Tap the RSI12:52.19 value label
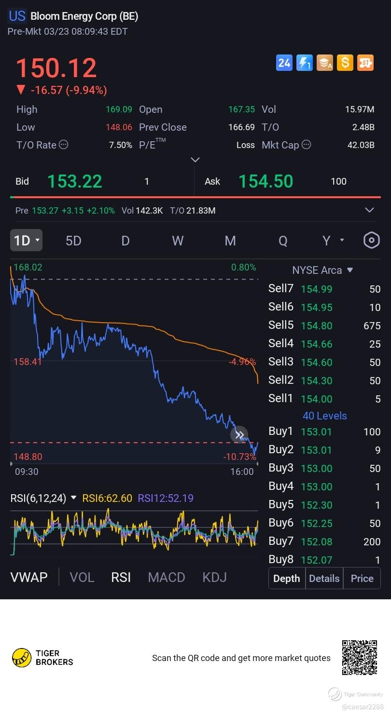 click(x=166, y=498)
